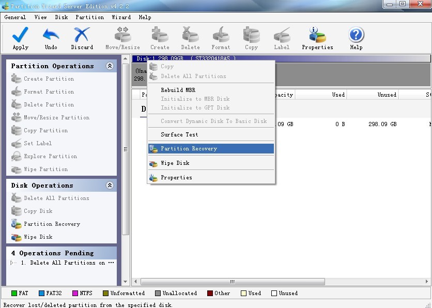Click the Copy Disk sidebar icon
432x308 pixels.
pos(16,211)
